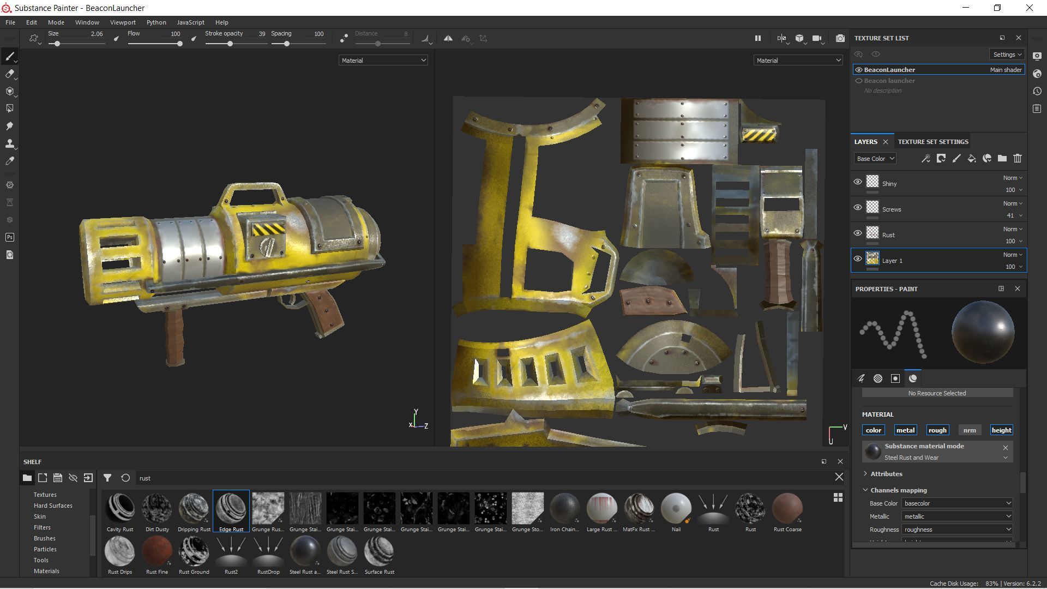Hide the Shiny layer
The width and height of the screenshot is (1047, 589).
(858, 182)
